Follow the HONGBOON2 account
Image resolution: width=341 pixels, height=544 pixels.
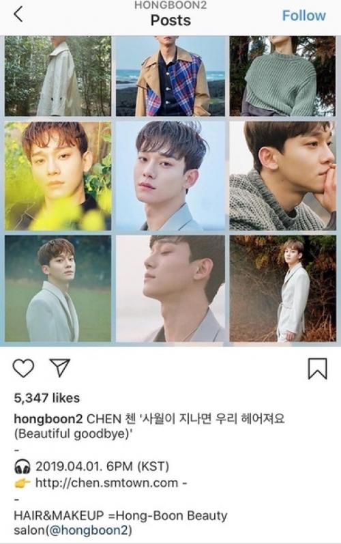[304, 16]
